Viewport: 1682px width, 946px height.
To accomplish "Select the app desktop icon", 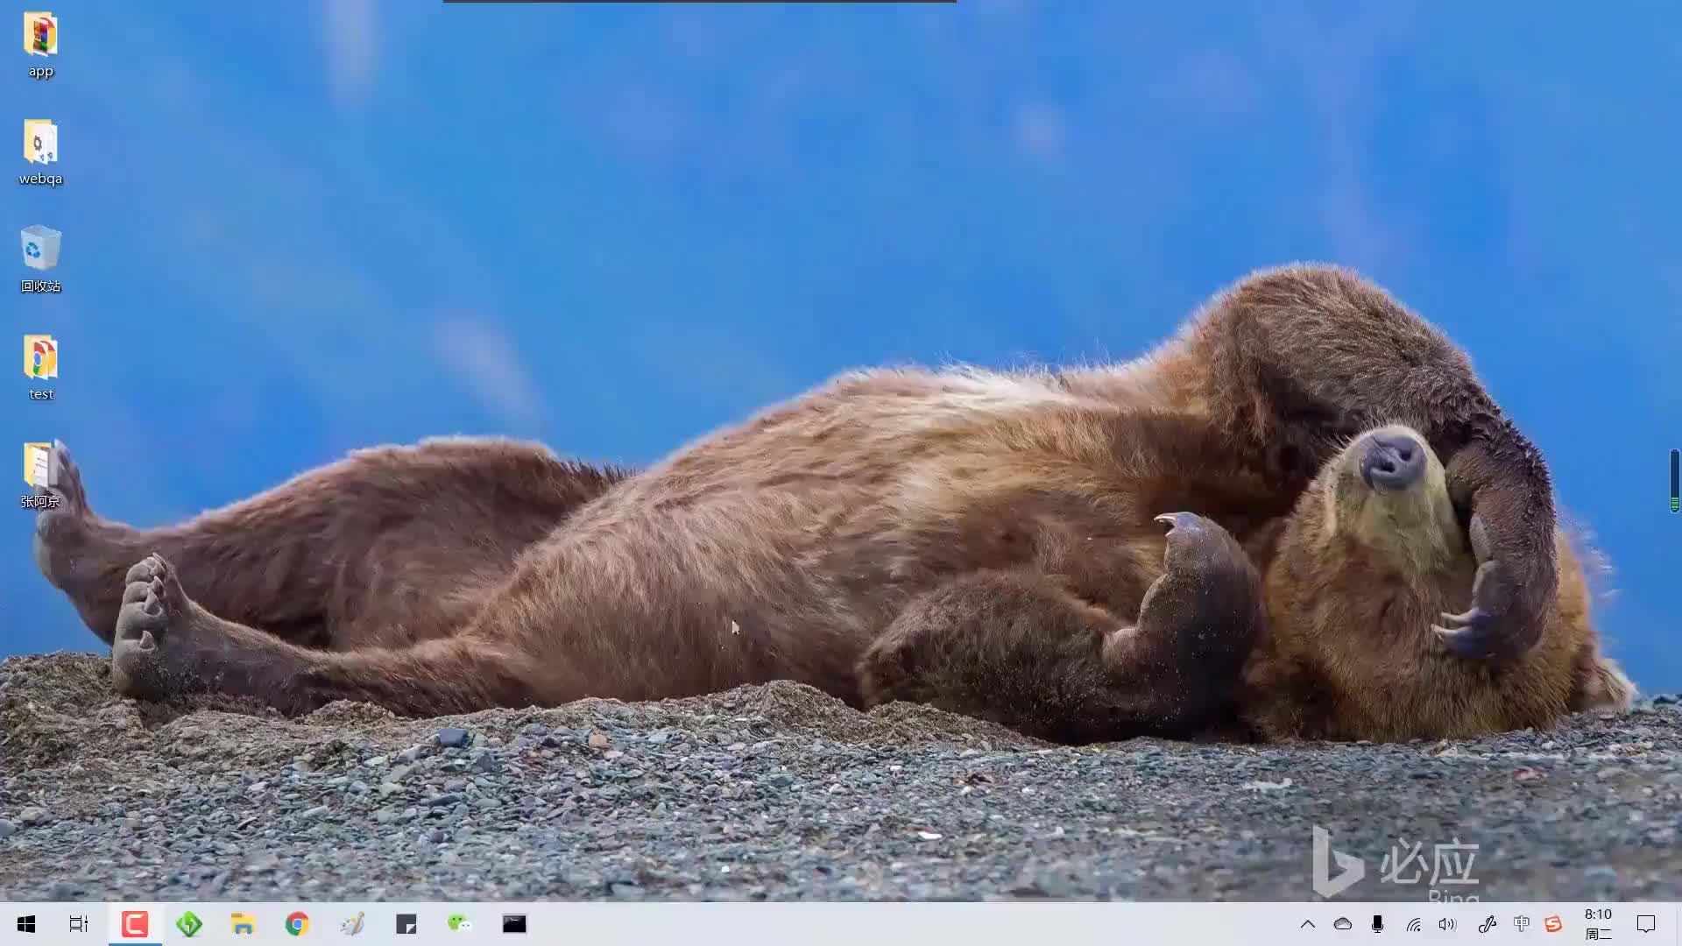I will (x=40, y=46).
